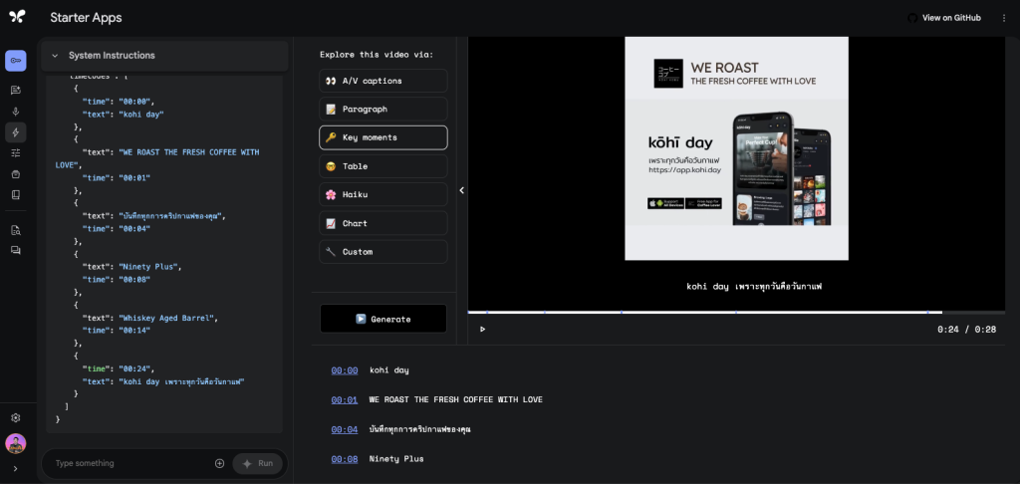Jump to timestamp 00:01 link
The width and height of the screenshot is (1020, 484).
[344, 400]
